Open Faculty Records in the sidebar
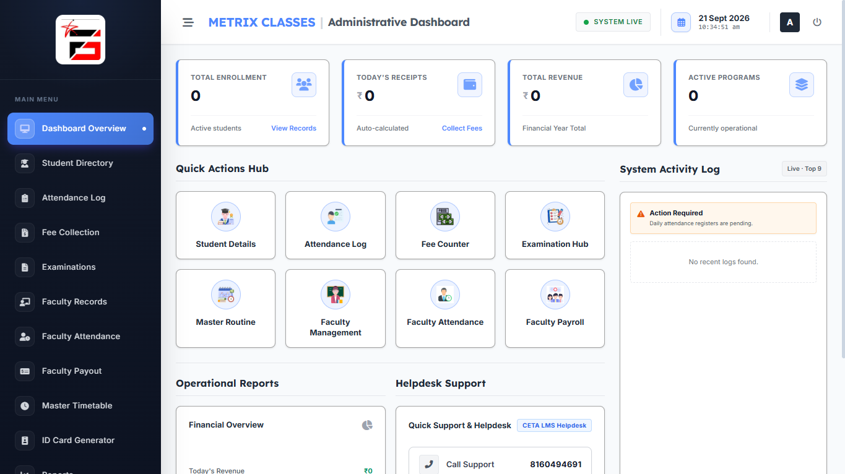 click(x=80, y=302)
